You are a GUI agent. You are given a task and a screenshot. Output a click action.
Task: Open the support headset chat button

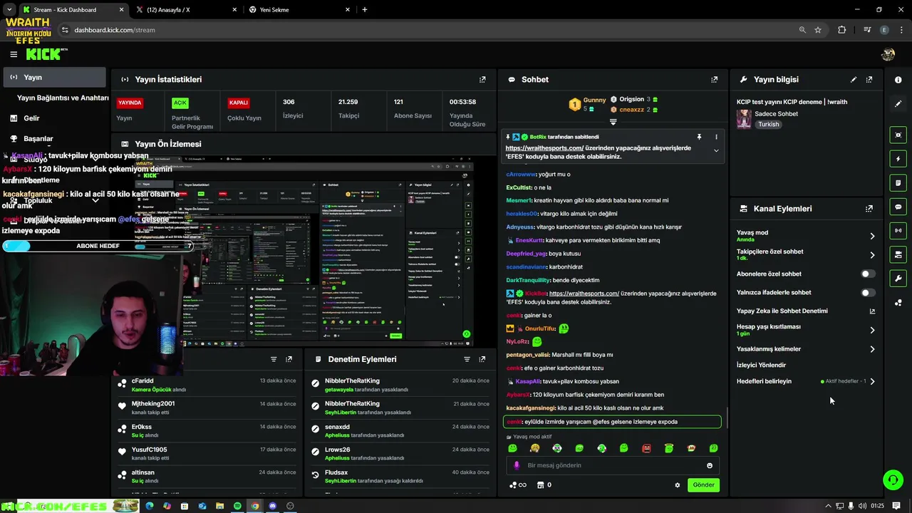(x=893, y=480)
